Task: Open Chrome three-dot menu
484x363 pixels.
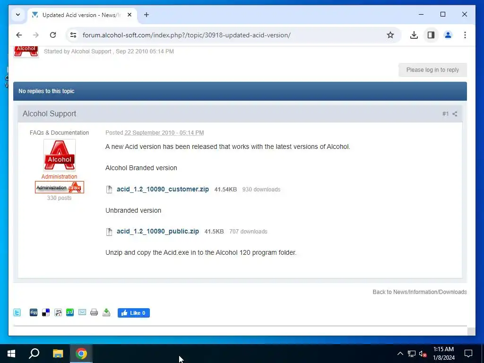Action: [x=465, y=35]
